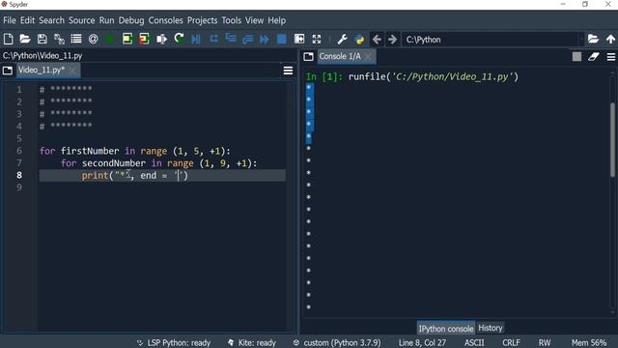Browse editor tabs icon left of Video_11.py
This screenshot has width=618, height=348.
pyautogui.click(x=8, y=71)
